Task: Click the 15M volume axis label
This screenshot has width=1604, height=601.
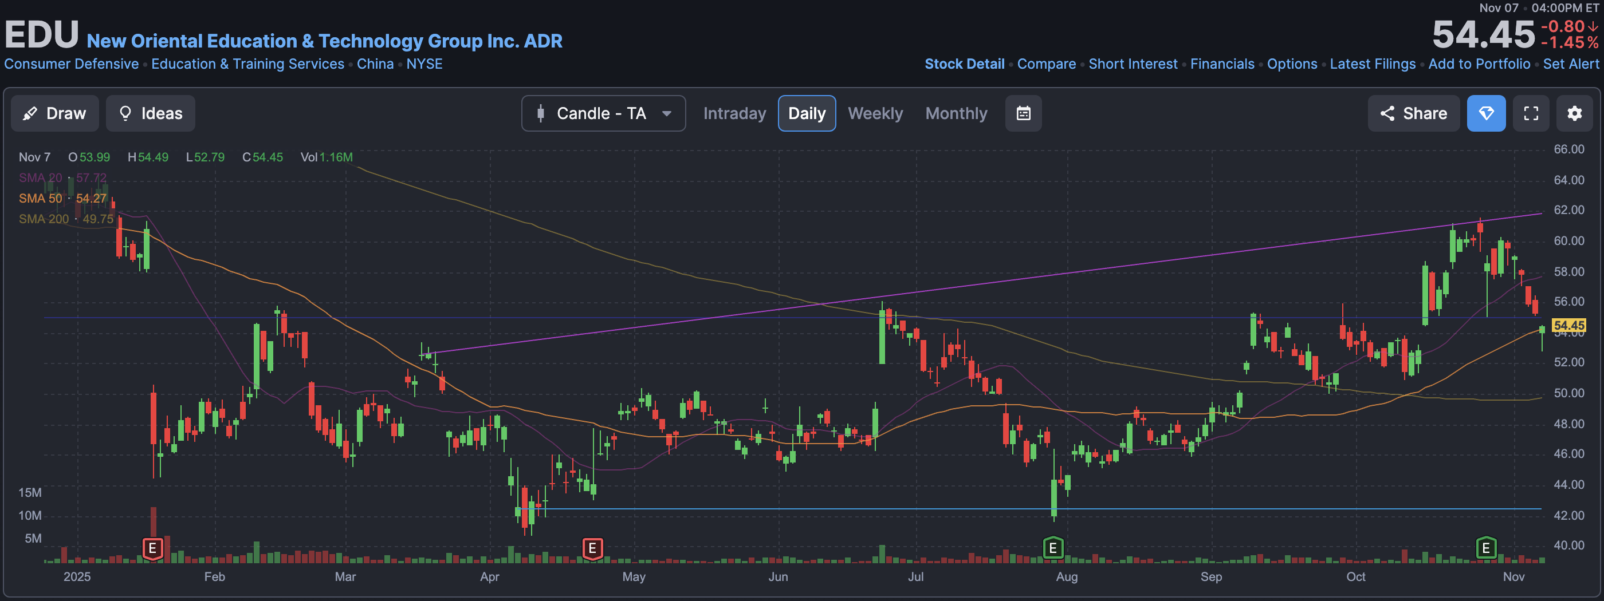Action: point(30,493)
